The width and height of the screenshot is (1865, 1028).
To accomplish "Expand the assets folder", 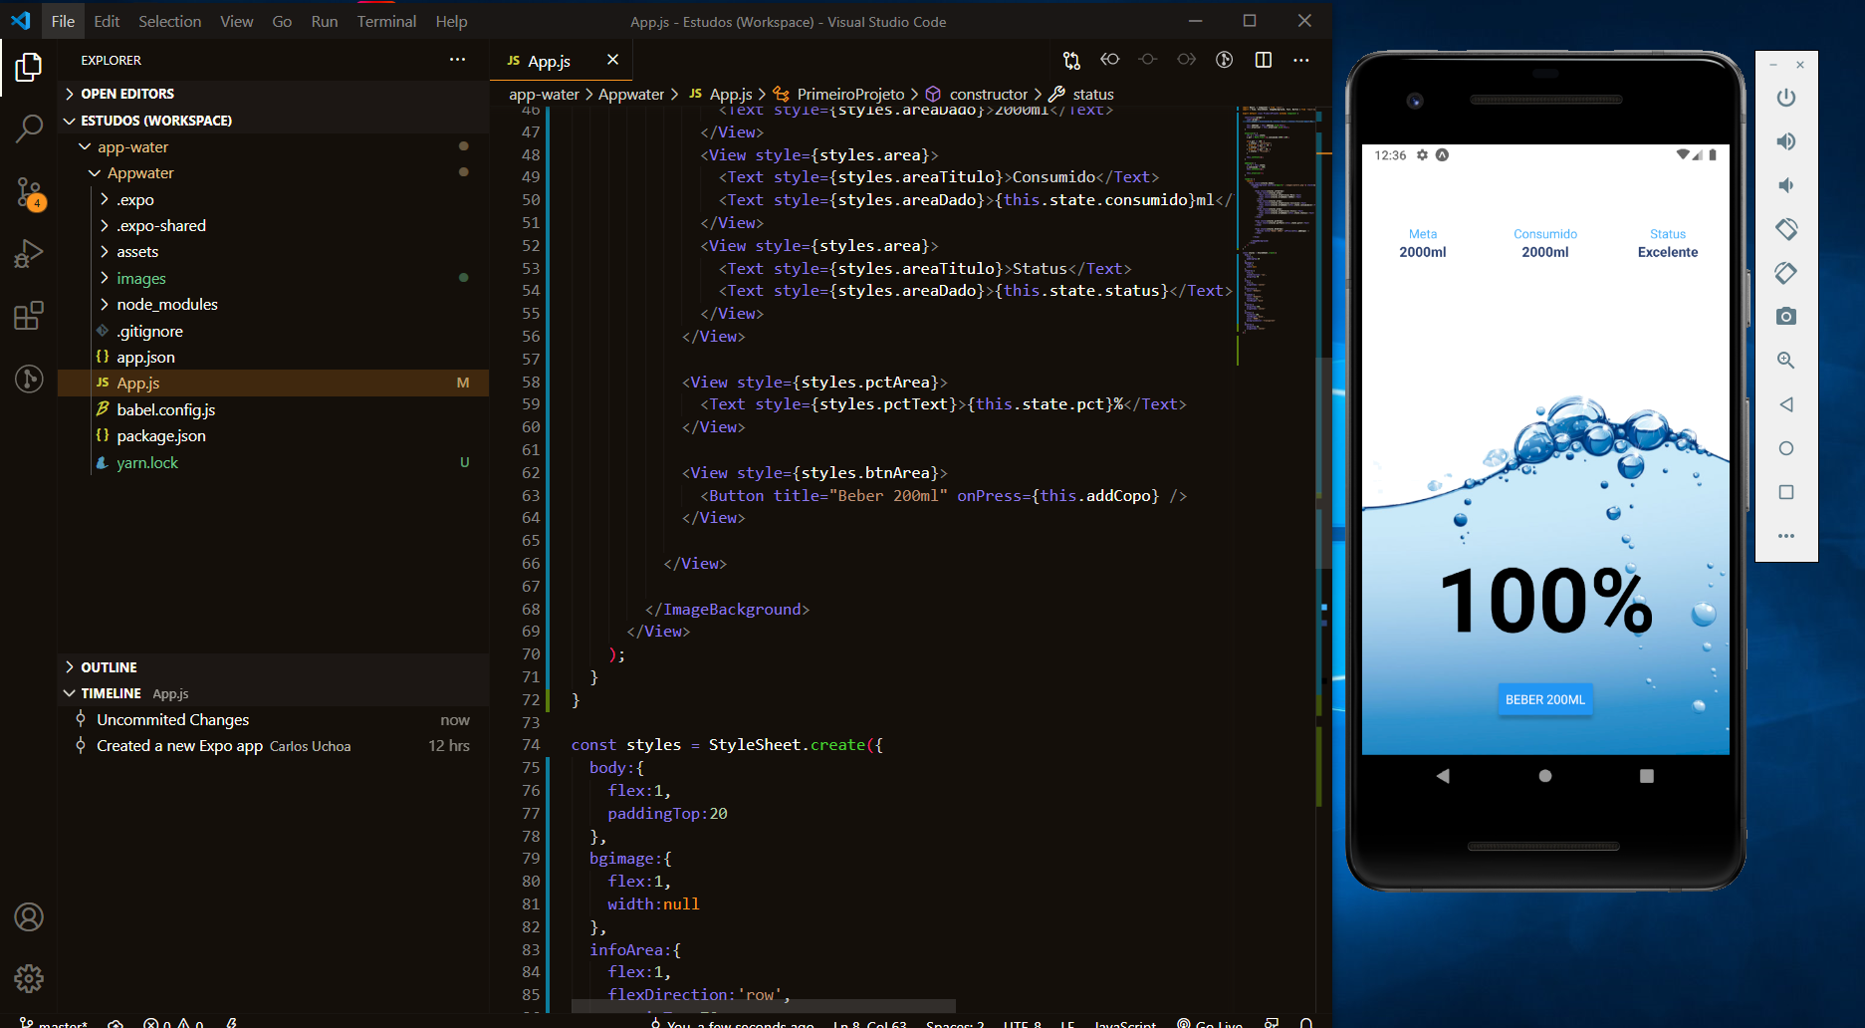I will 274,252.
